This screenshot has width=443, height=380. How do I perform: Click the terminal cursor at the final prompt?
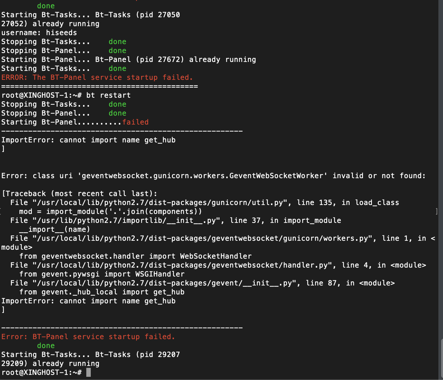89,372
